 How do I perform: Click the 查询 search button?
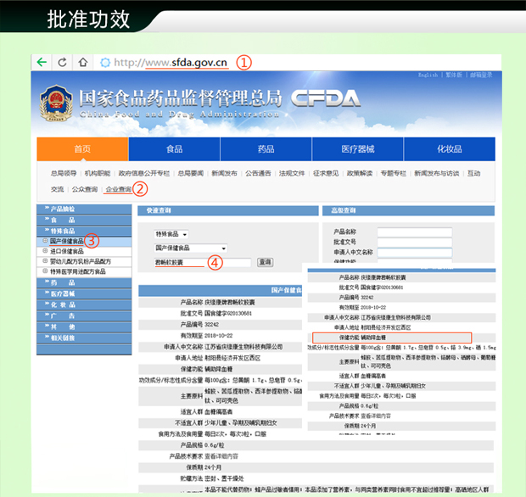(x=265, y=262)
